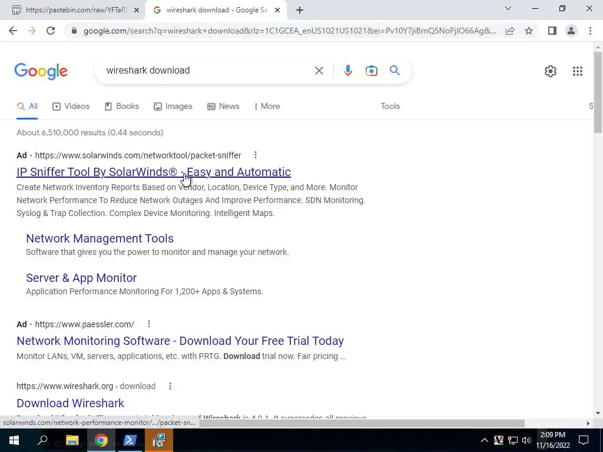Open PowerShell from the taskbar
The width and height of the screenshot is (603, 452).
click(x=130, y=440)
